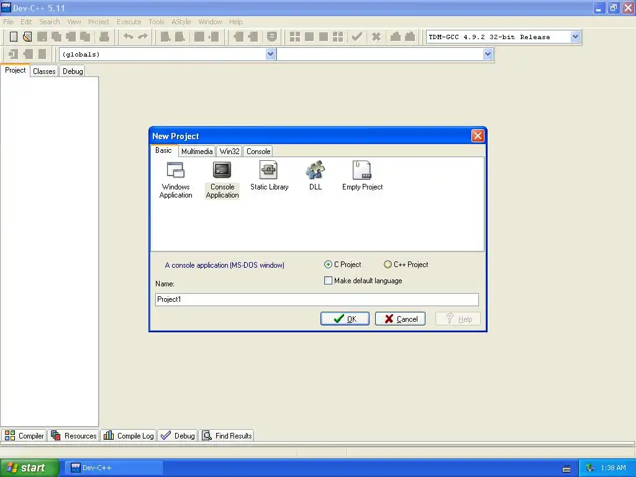Click the Find toolbar icon
The height and width of the screenshot is (477, 636).
point(165,37)
